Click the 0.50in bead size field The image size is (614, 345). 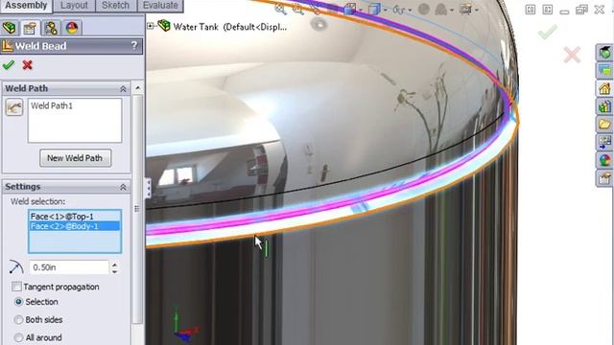tap(69, 267)
